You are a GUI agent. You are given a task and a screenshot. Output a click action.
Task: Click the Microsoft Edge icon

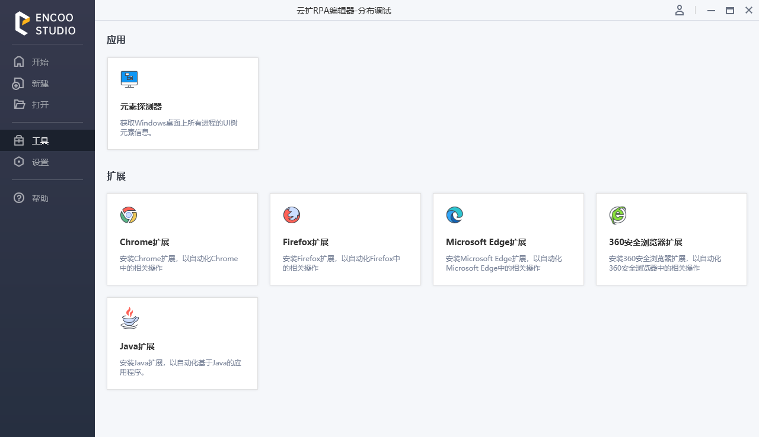pos(455,215)
